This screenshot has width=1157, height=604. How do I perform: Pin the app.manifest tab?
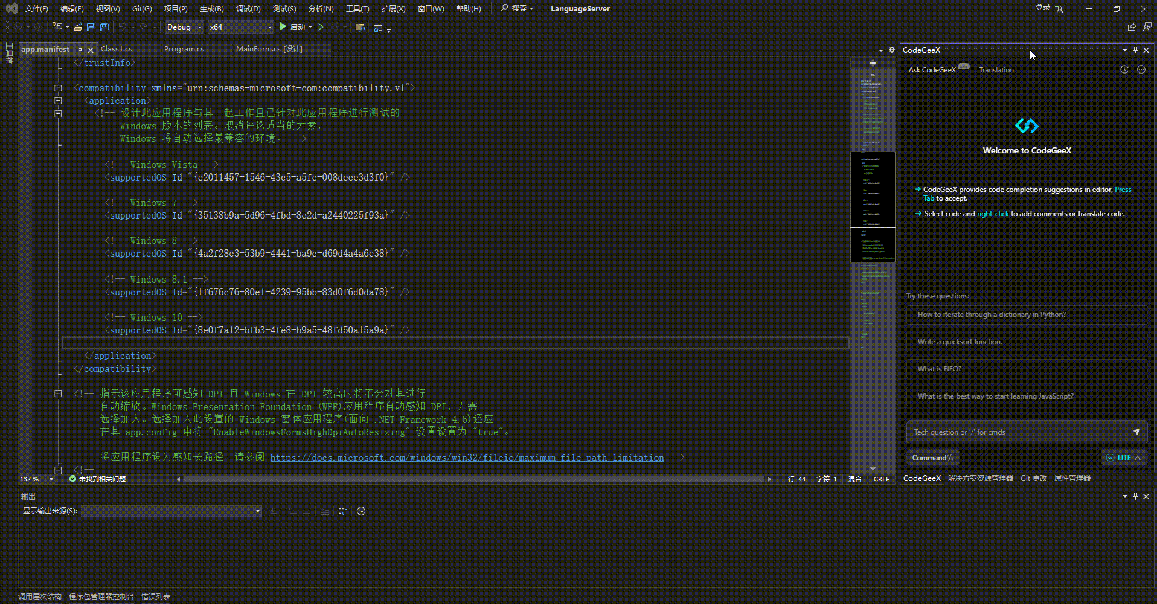tap(79, 50)
